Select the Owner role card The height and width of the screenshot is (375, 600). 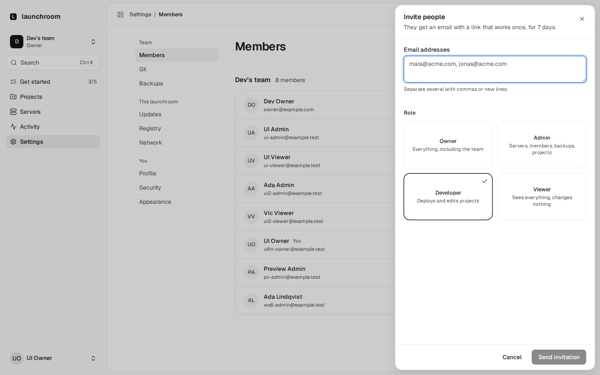tap(448, 145)
